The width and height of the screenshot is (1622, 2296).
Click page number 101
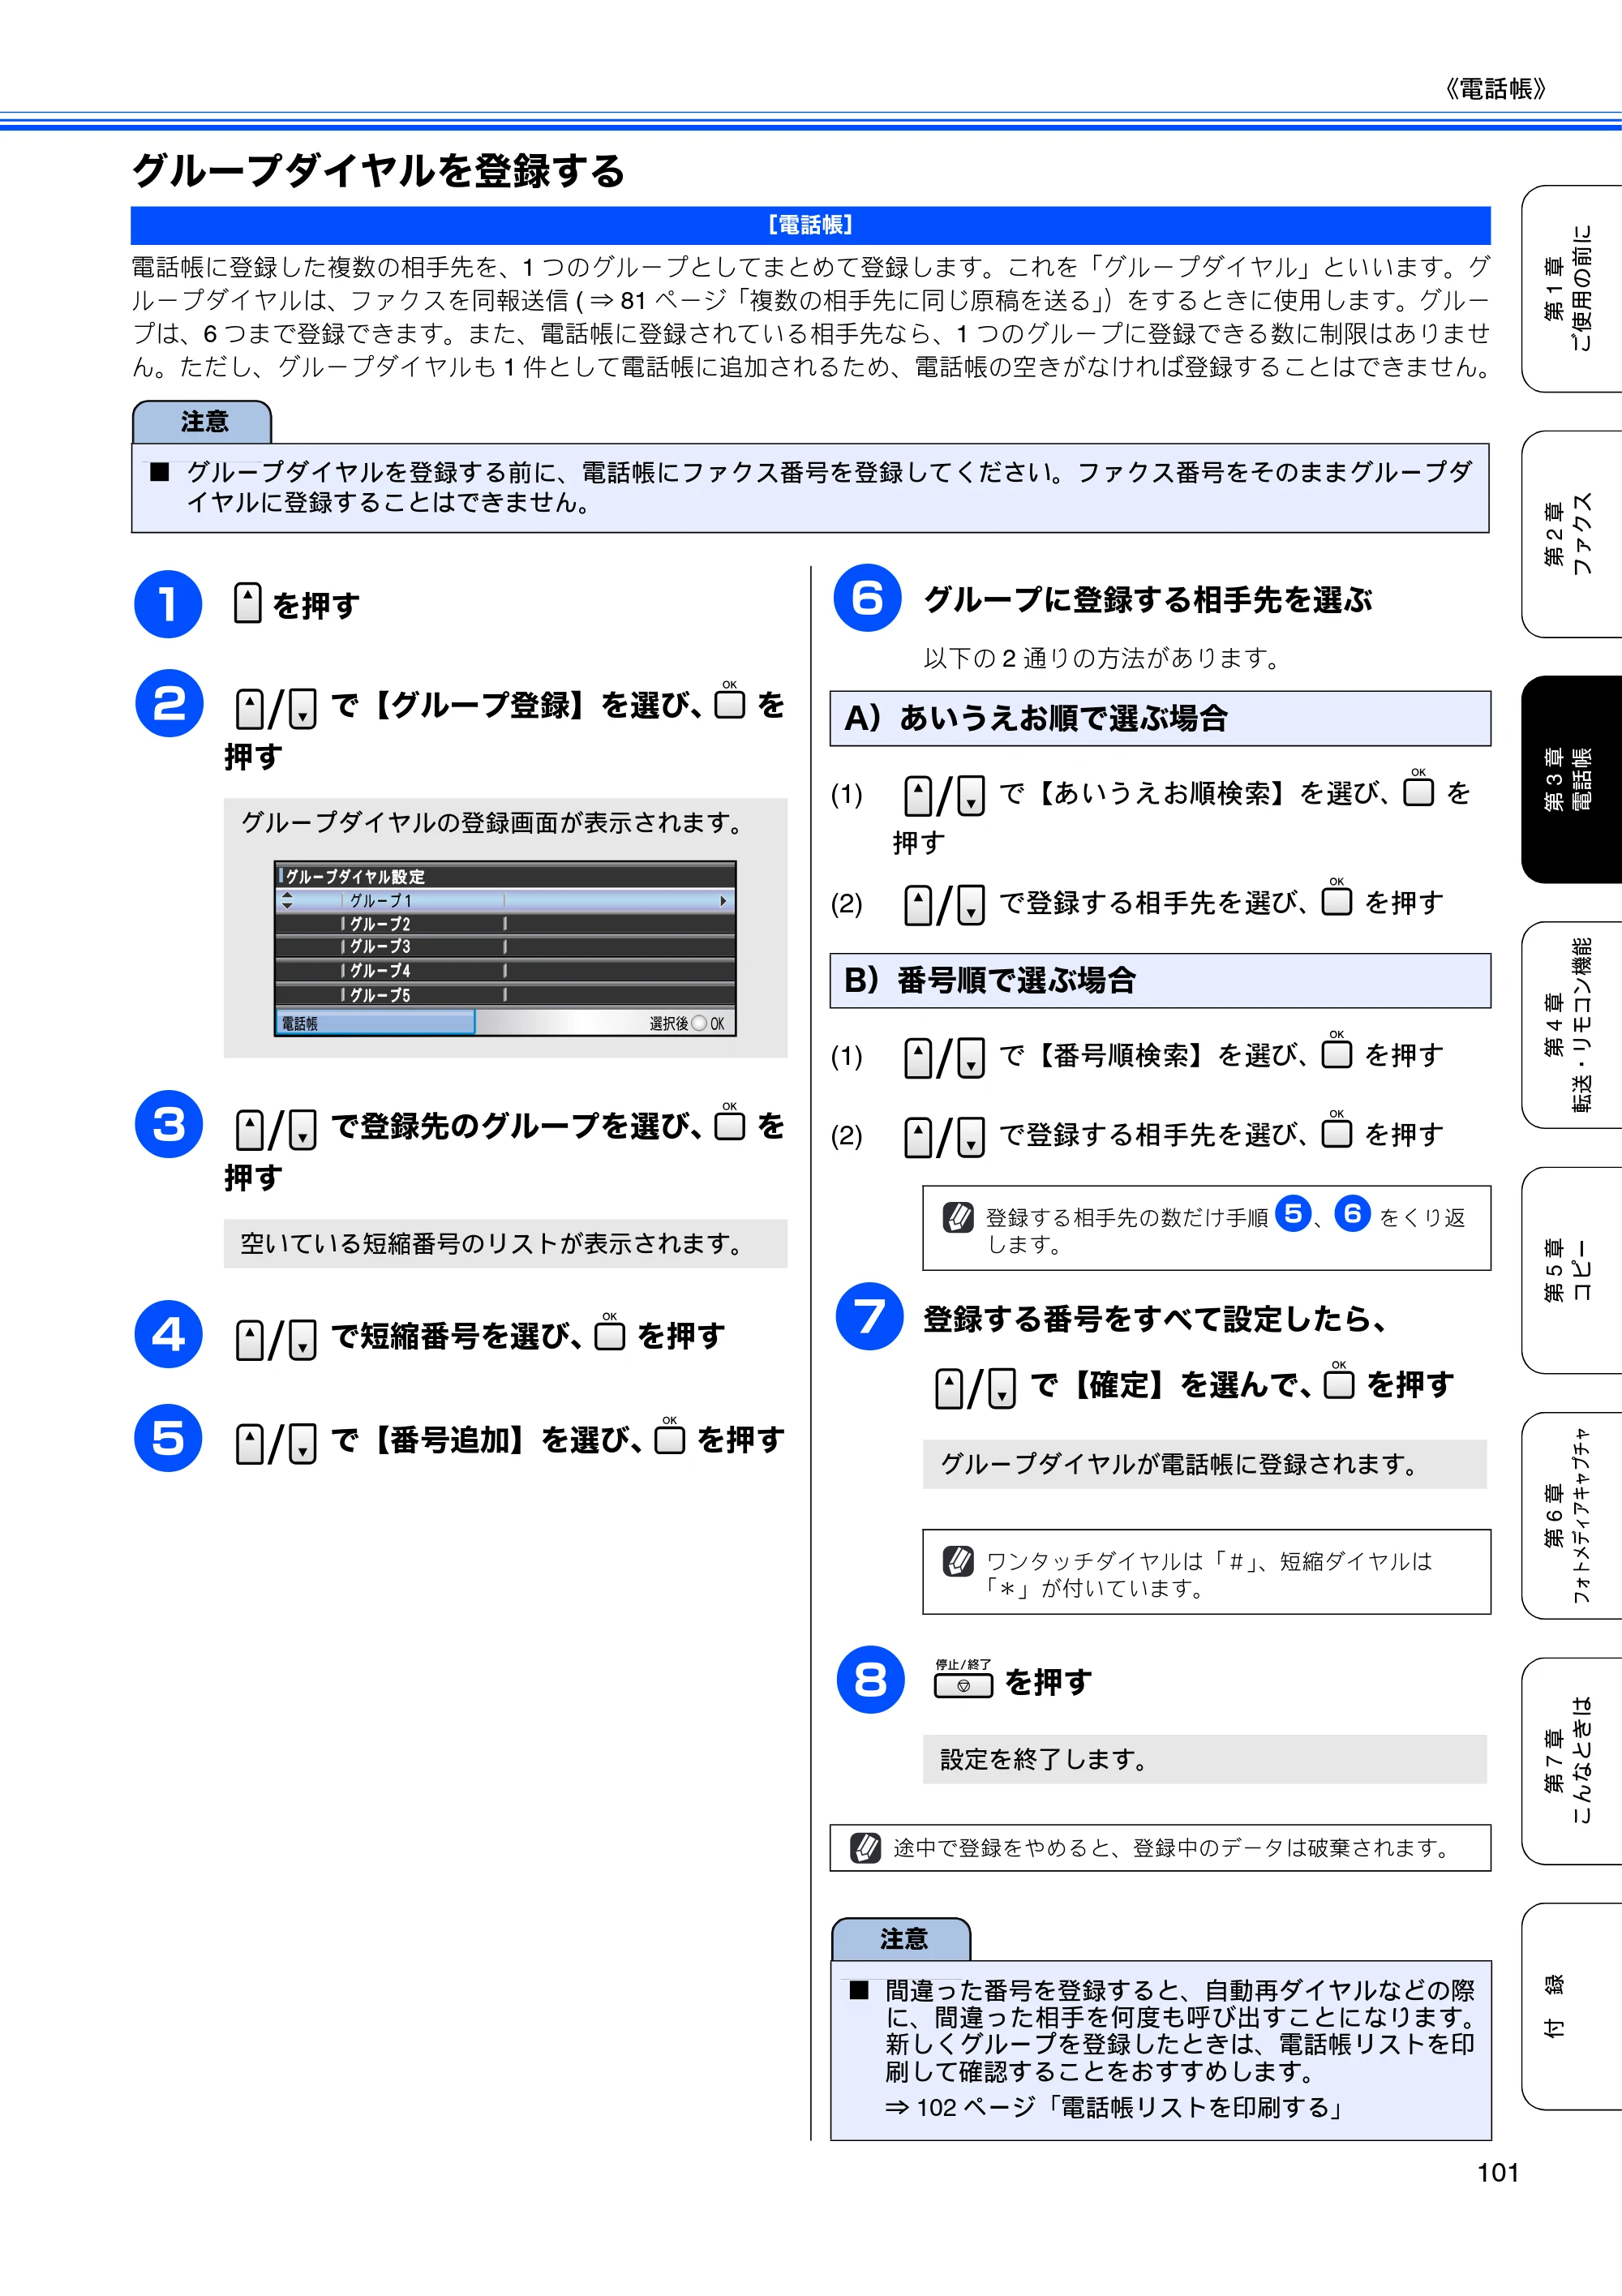1498,2173
